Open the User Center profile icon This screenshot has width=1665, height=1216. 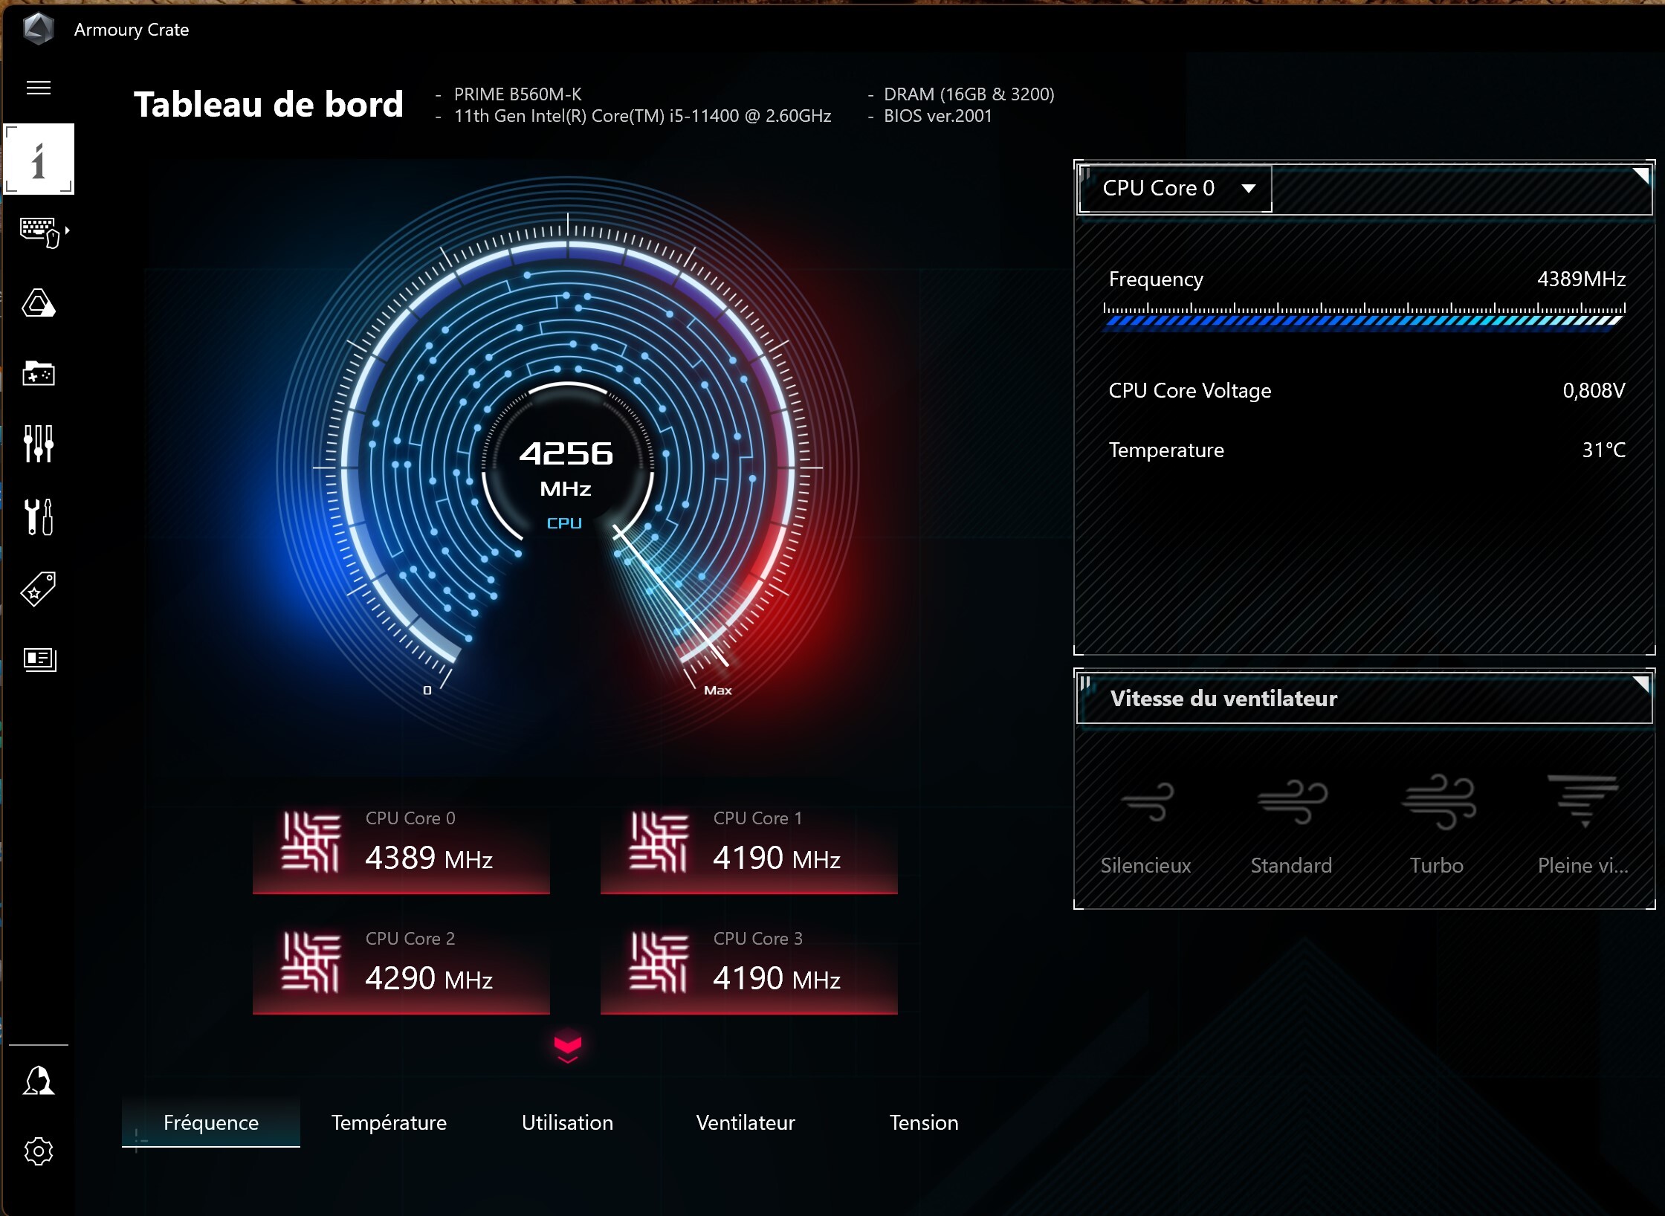coord(39,1081)
